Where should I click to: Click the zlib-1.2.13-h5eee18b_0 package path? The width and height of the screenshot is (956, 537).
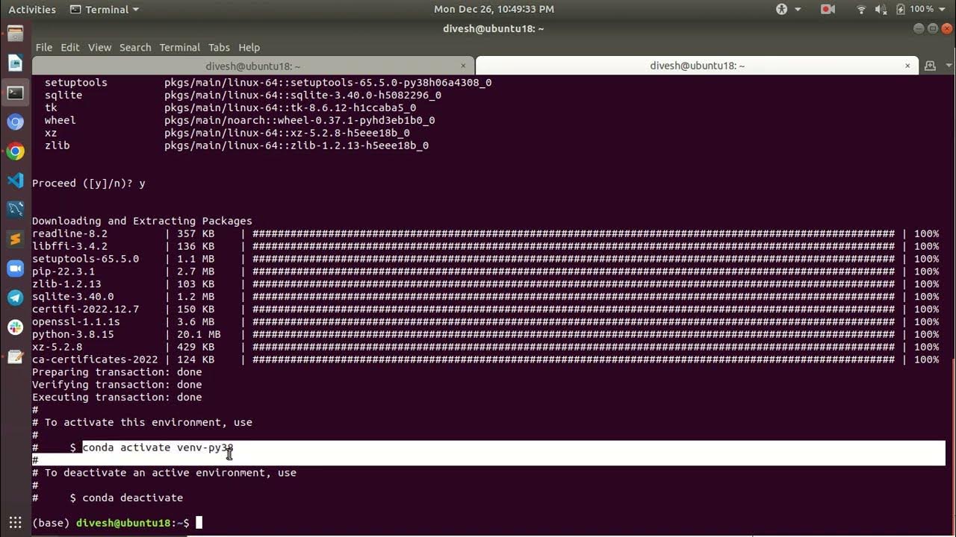297,145
